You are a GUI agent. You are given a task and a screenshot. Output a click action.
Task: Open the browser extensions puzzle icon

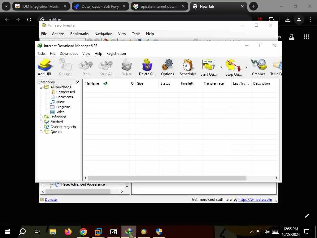tap(271, 19)
